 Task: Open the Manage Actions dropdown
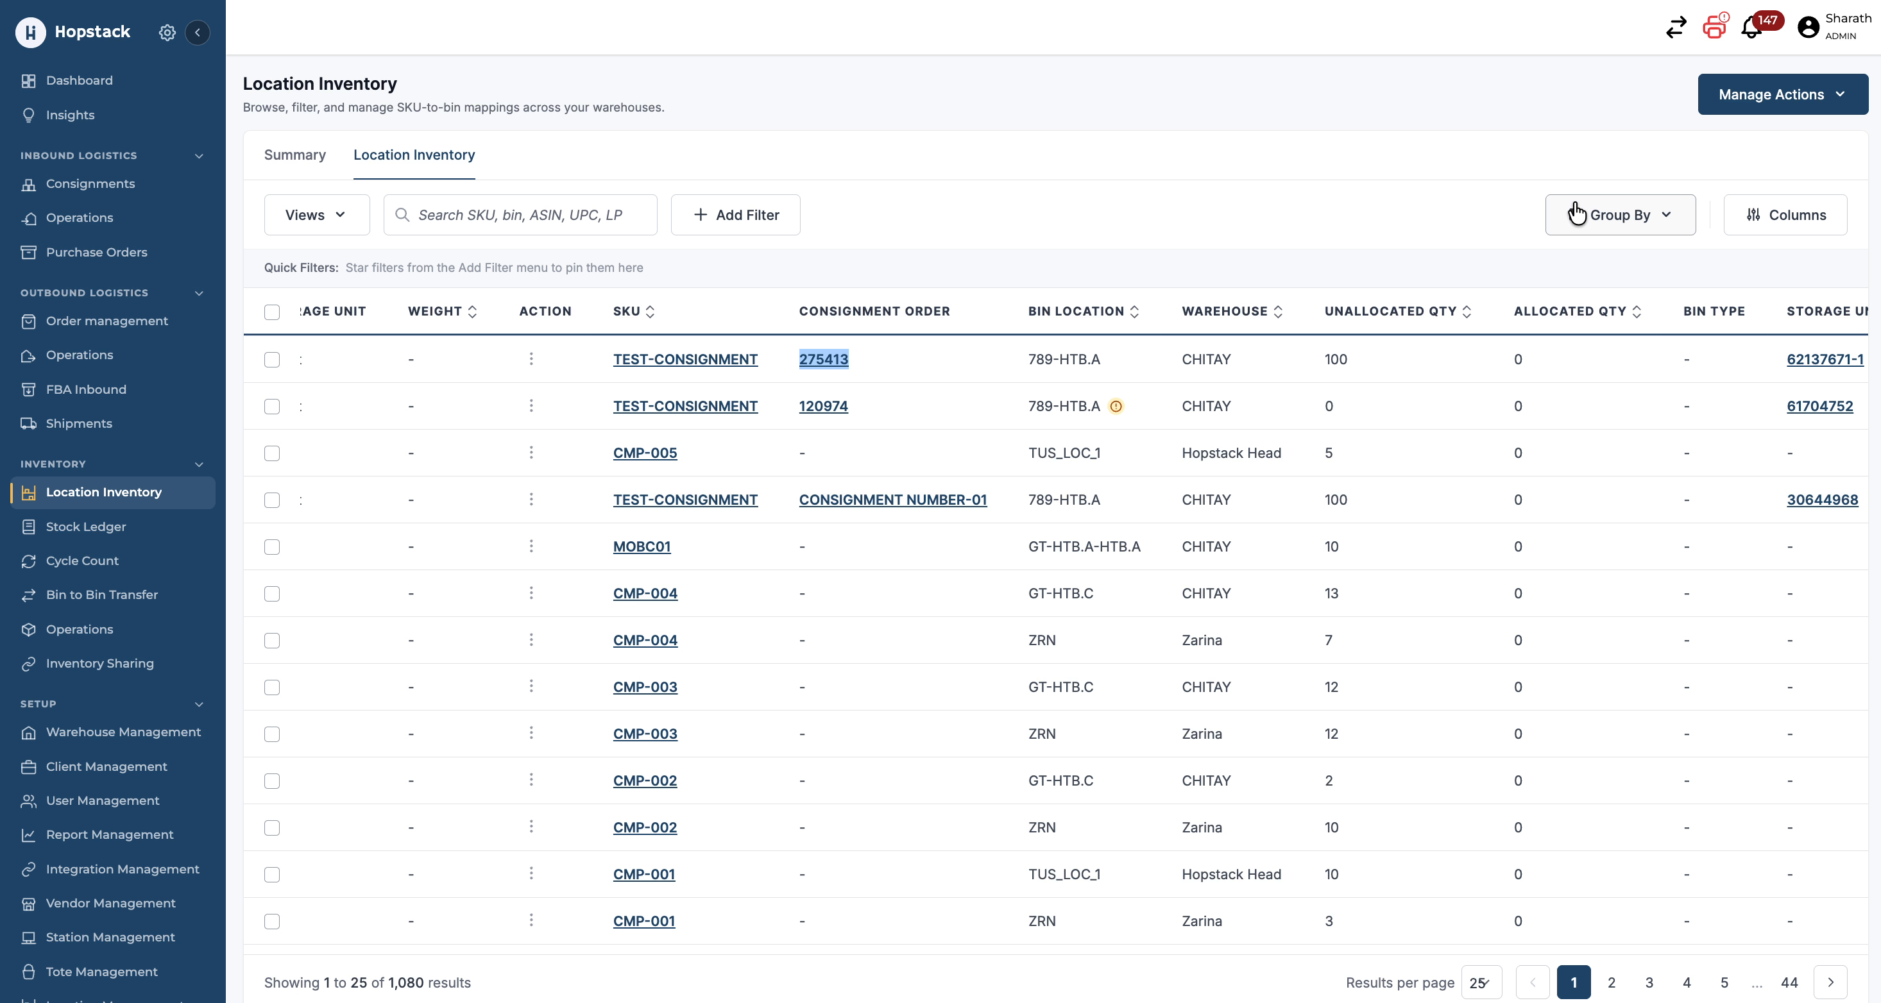point(1782,94)
